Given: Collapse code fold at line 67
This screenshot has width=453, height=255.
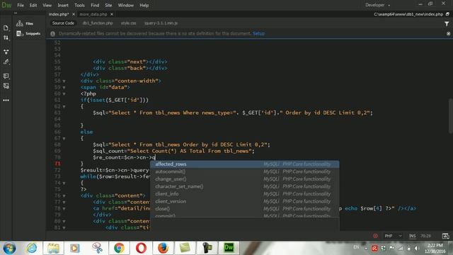Looking at the screenshot, I should (64, 139).
